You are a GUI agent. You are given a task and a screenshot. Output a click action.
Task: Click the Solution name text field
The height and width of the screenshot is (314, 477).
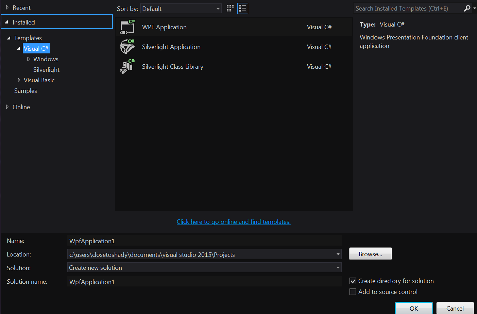pos(204,282)
